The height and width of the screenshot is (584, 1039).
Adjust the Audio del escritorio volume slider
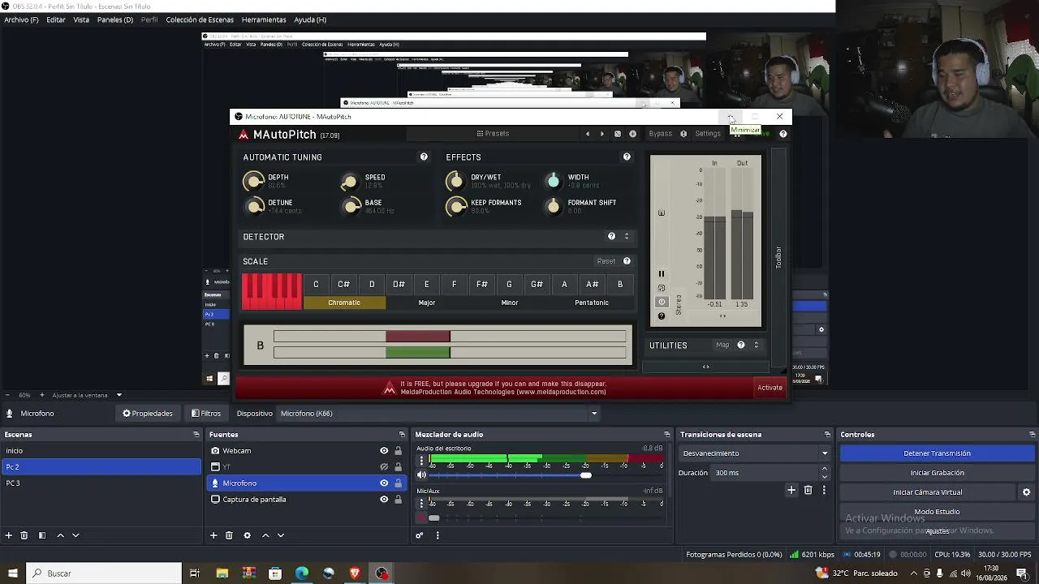coord(586,475)
